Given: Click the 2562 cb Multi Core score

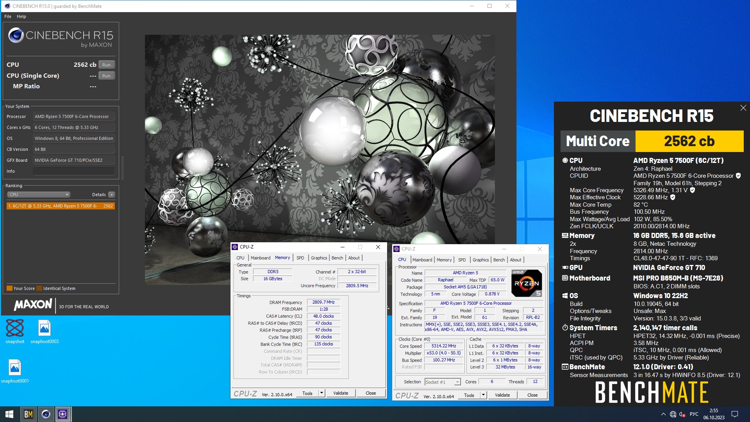Looking at the screenshot, I should tap(689, 141).
